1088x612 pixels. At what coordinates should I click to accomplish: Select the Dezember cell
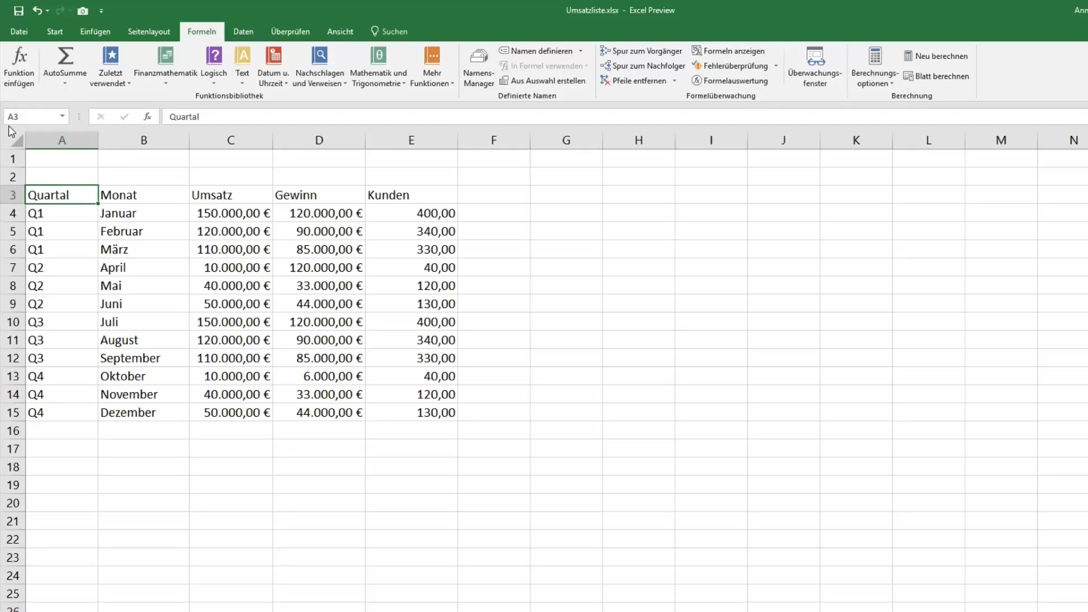click(x=143, y=413)
